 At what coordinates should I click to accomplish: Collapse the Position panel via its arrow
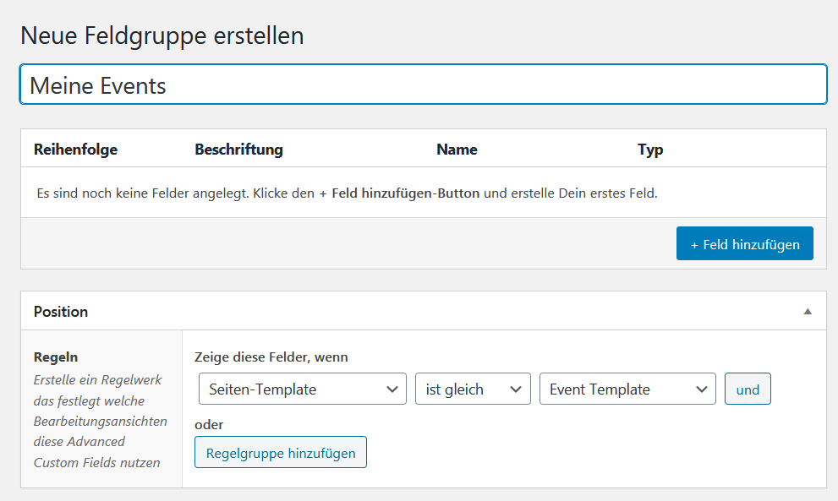coord(809,311)
